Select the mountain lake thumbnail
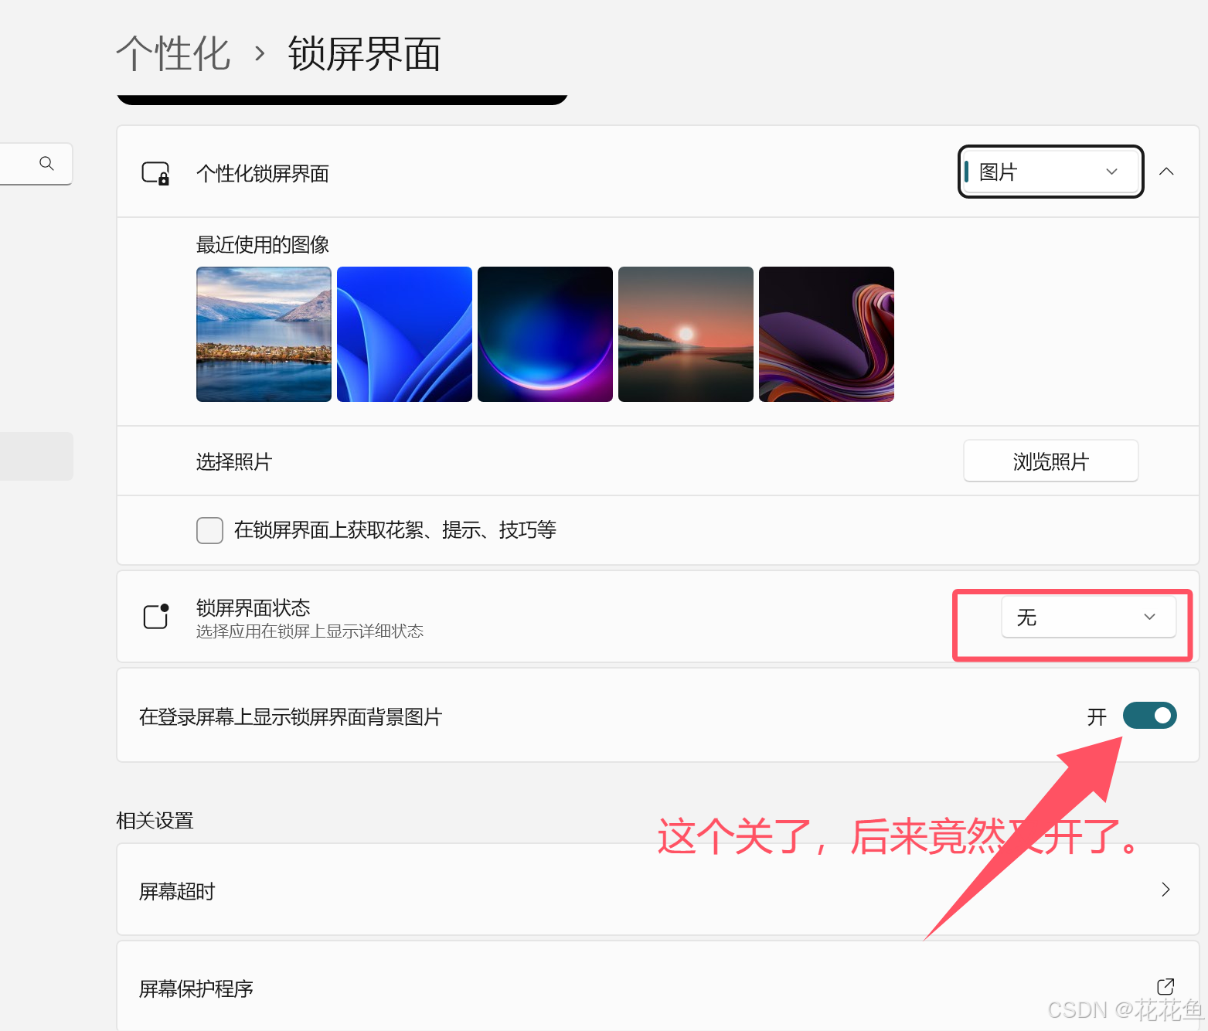Image resolution: width=1208 pixels, height=1031 pixels. tap(264, 334)
